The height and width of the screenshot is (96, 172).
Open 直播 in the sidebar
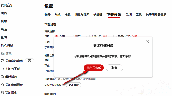click(x=4, y=37)
